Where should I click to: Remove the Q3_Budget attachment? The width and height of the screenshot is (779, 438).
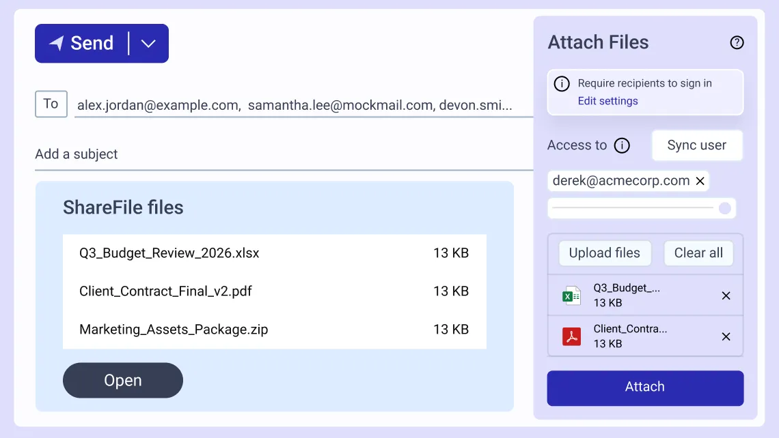tap(726, 295)
